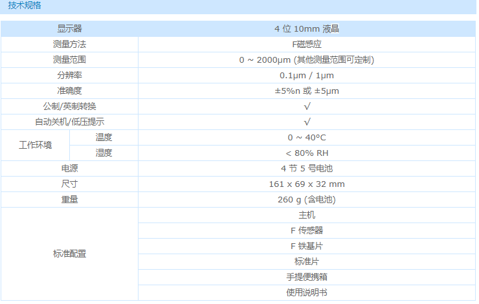
Task: Click the 手提便携箱 configuration item
Action: 307,277
